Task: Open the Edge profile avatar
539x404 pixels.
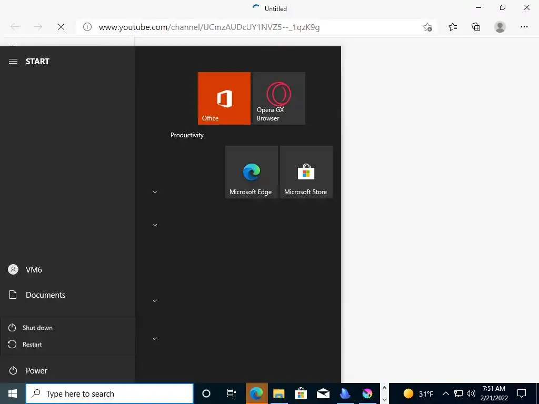Action: pyautogui.click(x=500, y=27)
